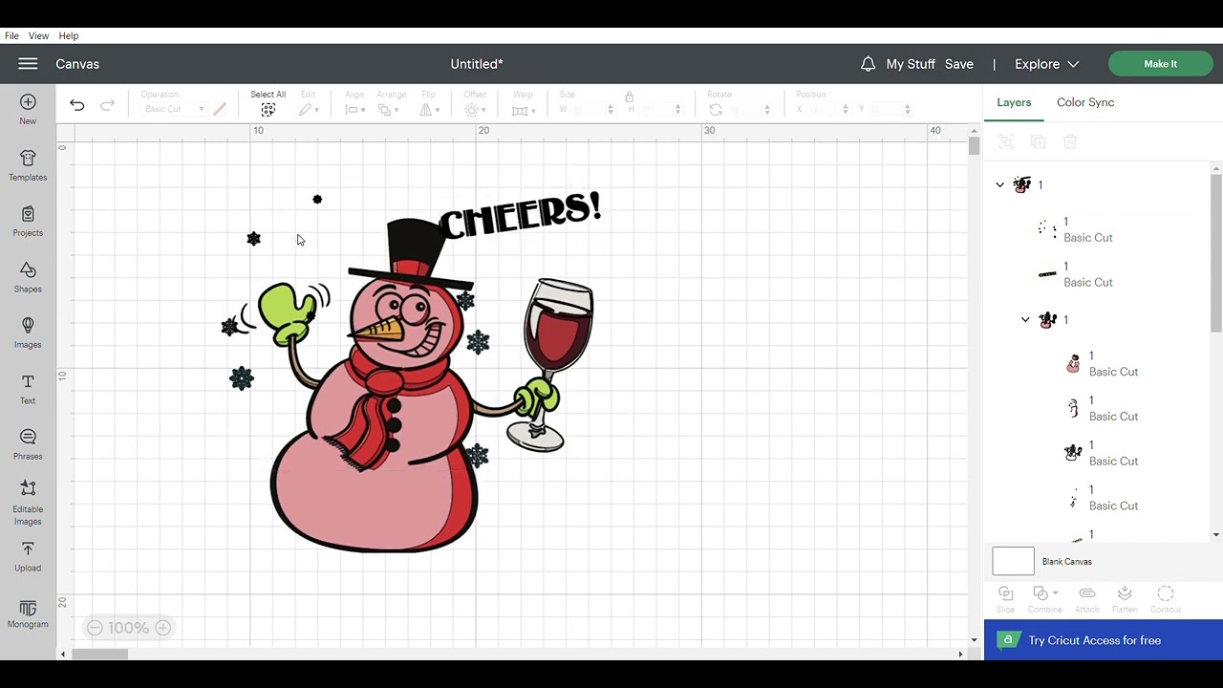
Task: Click the operation color swatch pen icon
Action: coord(220,110)
